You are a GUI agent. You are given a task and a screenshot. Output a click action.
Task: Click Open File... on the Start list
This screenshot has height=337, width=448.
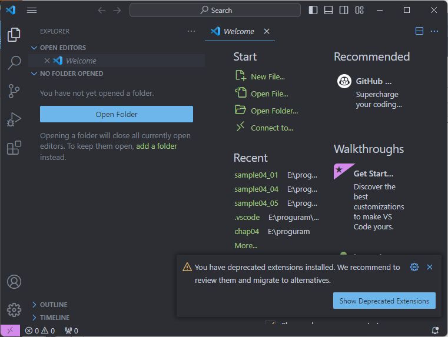[x=262, y=94]
